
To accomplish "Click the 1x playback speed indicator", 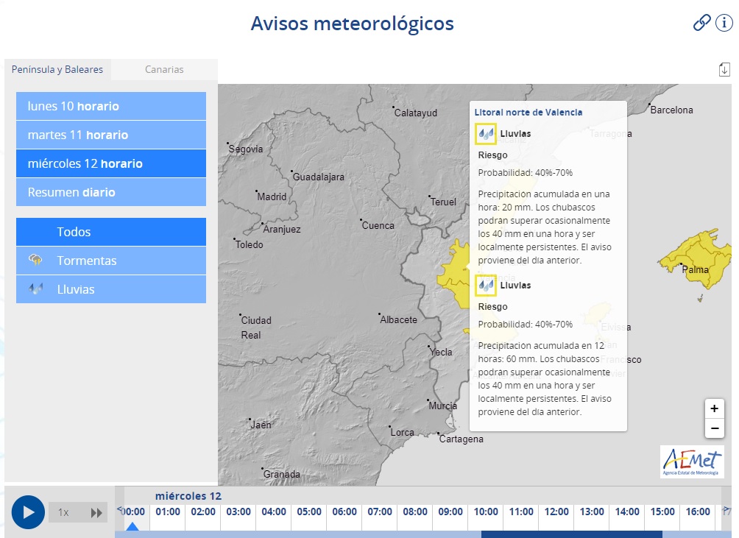I will click(64, 513).
